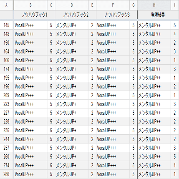Screen dimensions: 179x179
Task: Click column I value 3 in row 223
Action: (x=175, y=104)
